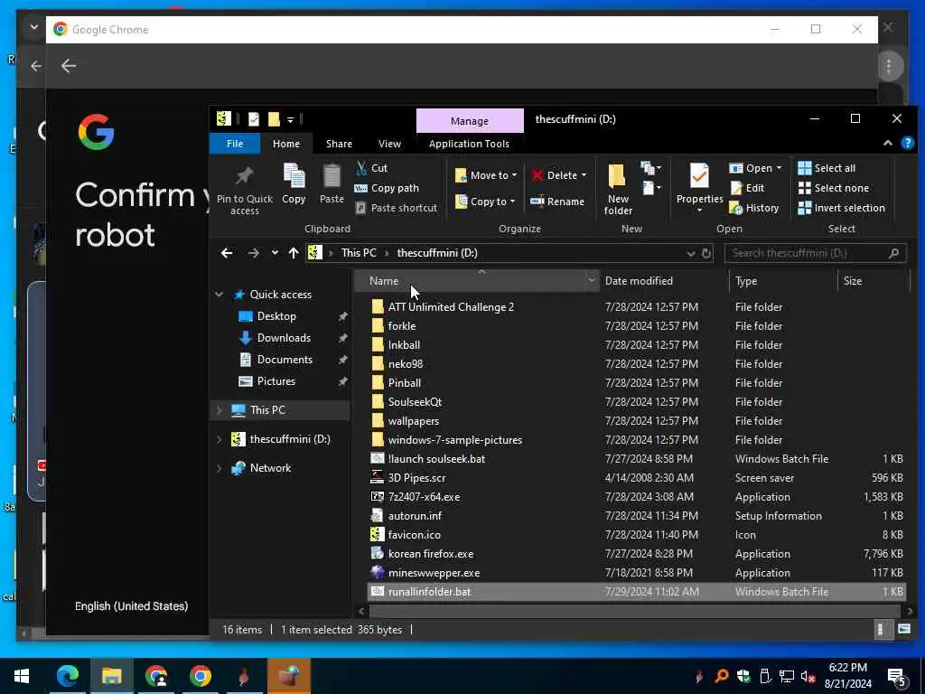Click Cut in the Clipboard group
The height and width of the screenshot is (694, 925).
click(x=371, y=168)
